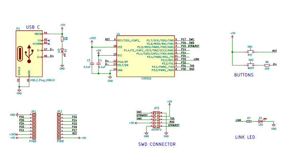Image resolution: width=295 pixels, height=159 pixels.
Task: Click resistor R8 below the +5V rail
Action: [x=62, y=39]
